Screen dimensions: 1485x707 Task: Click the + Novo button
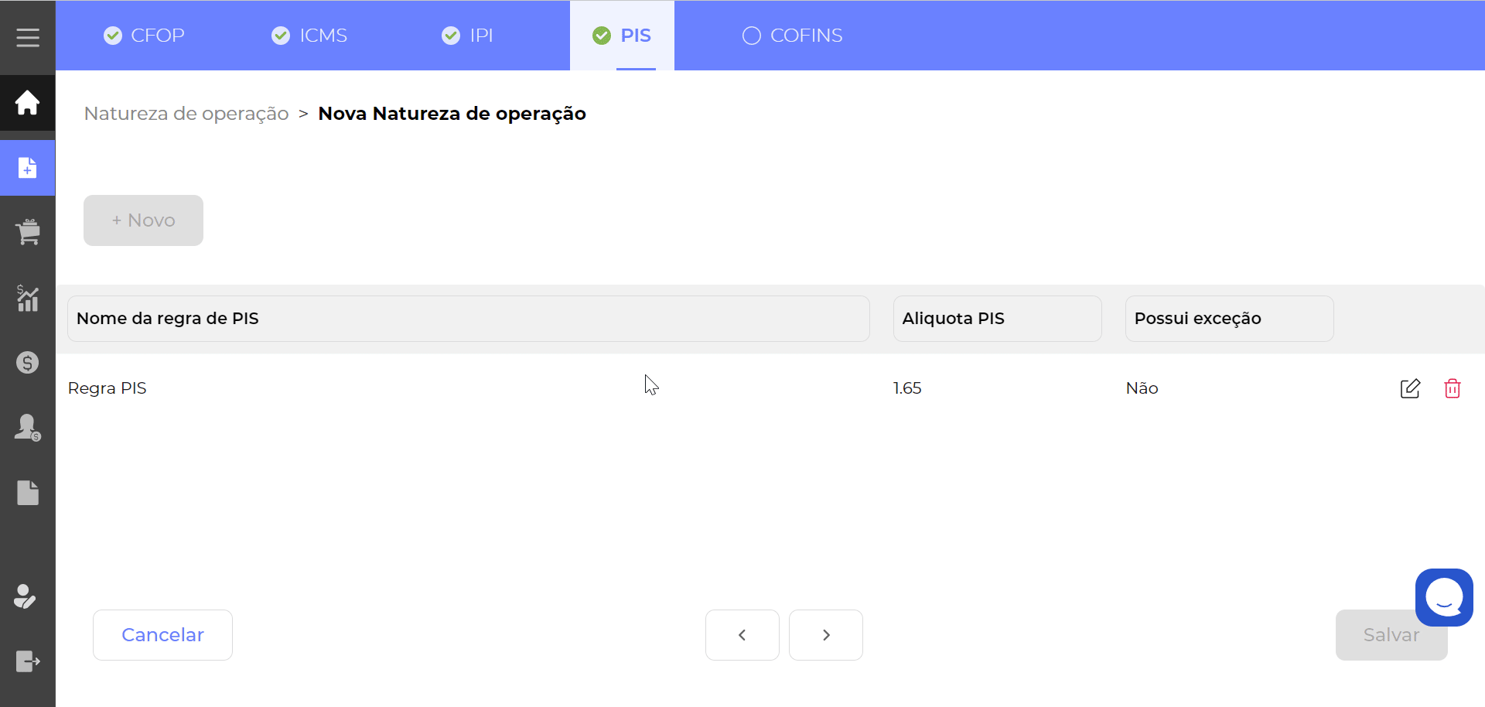143,220
